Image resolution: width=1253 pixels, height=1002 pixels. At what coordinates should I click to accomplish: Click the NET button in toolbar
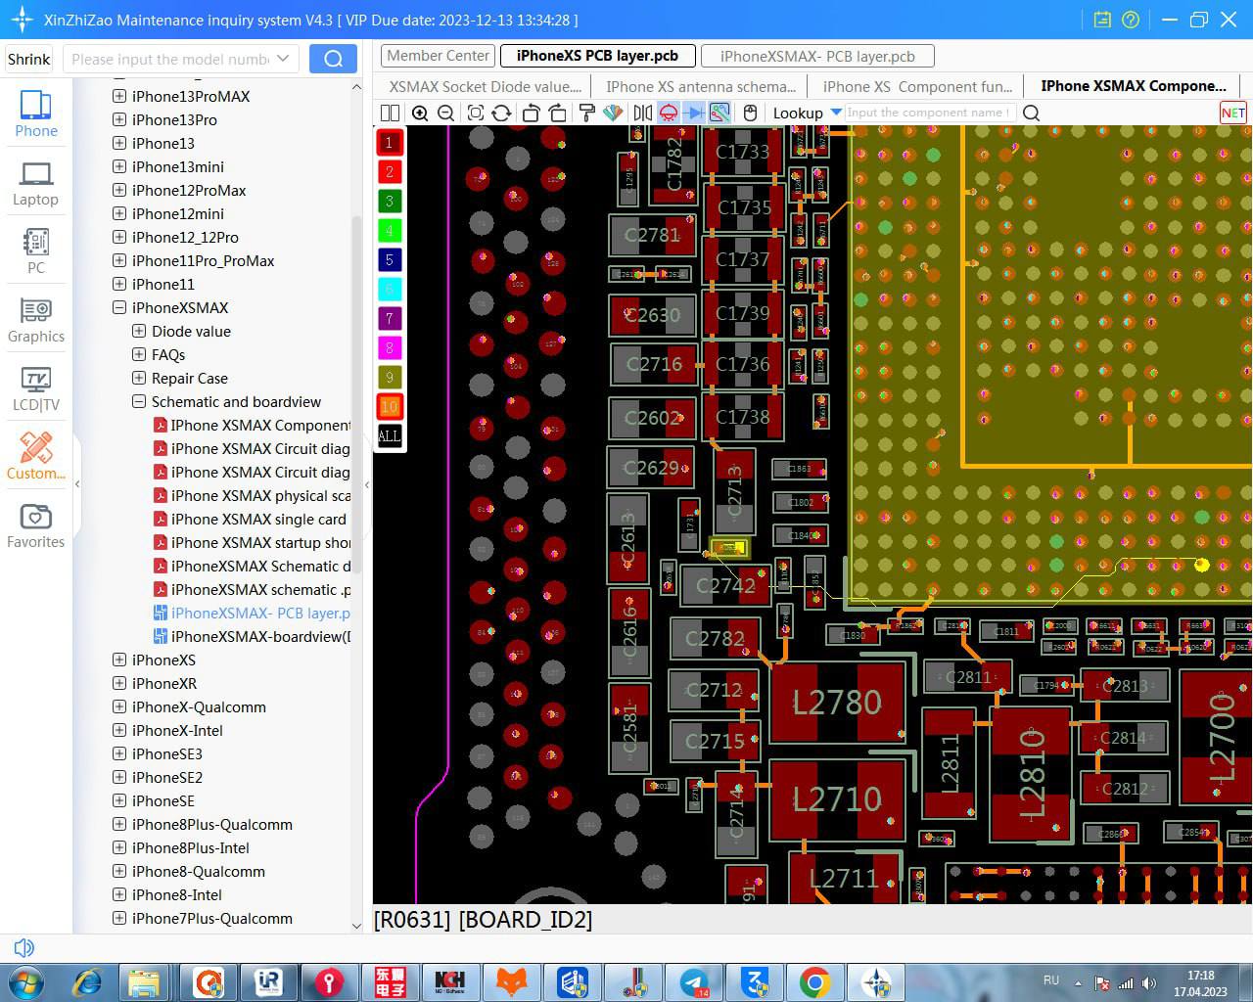1232,113
